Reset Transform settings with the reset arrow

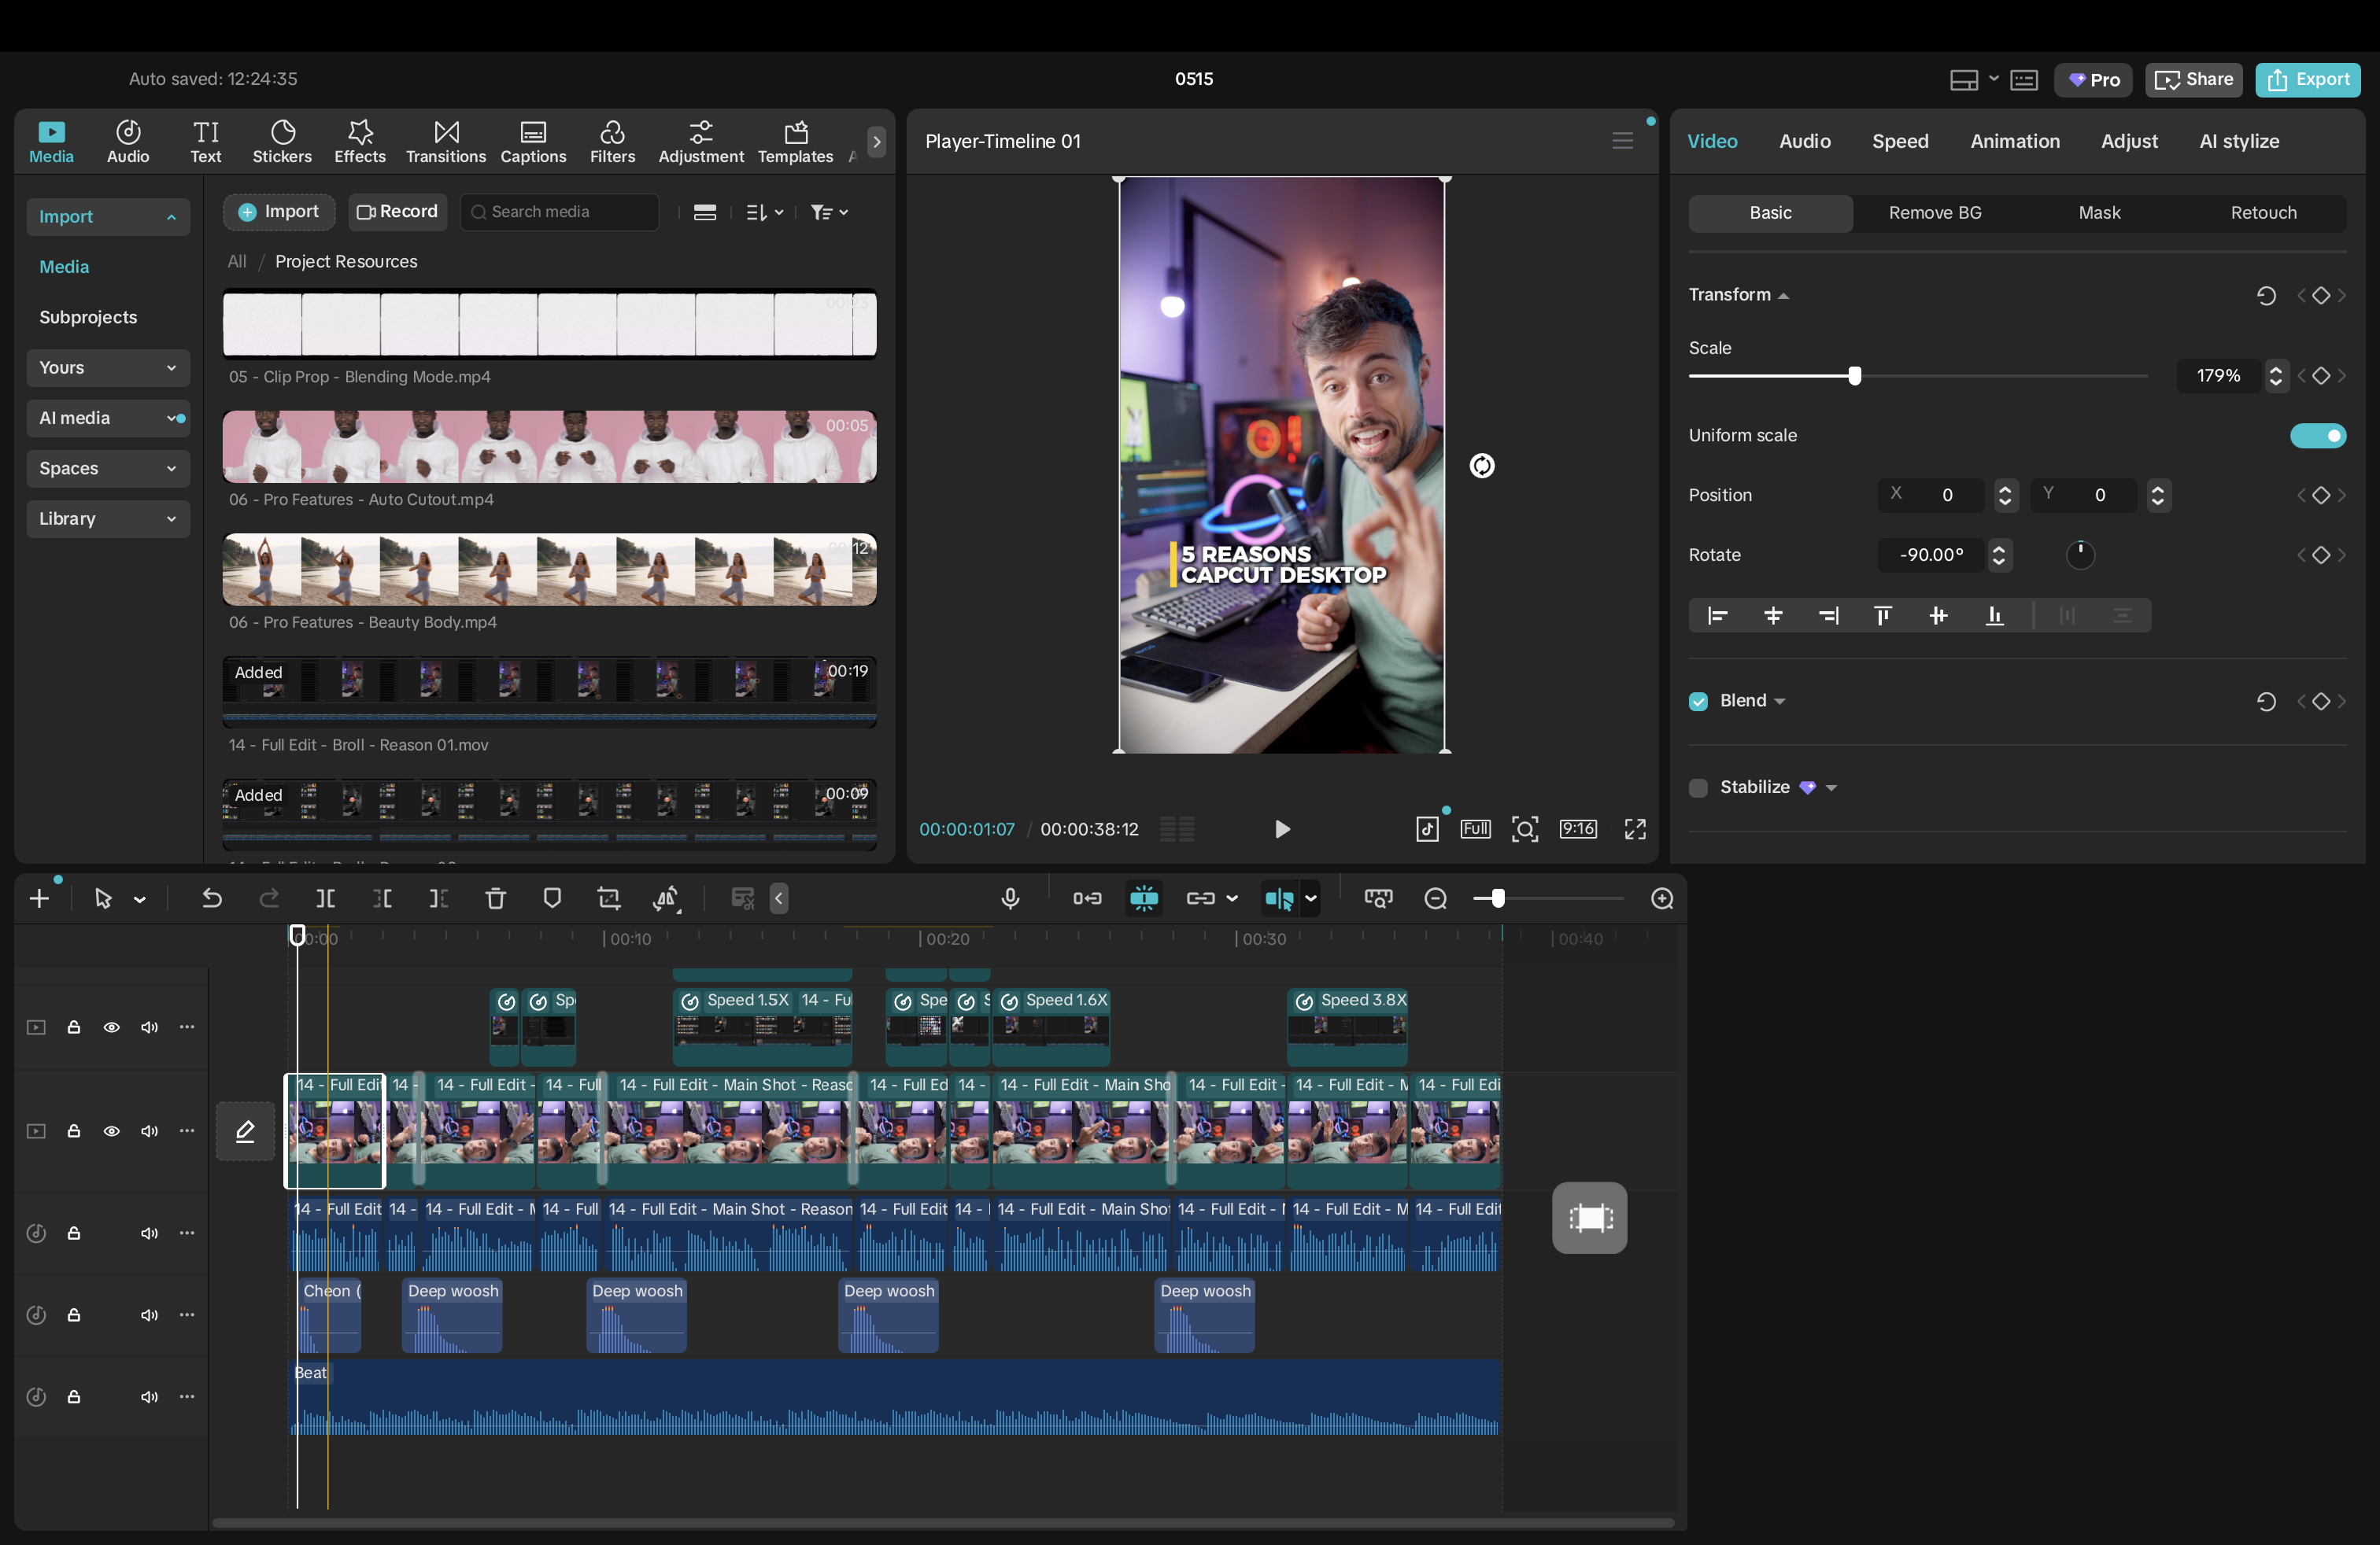pos(2266,295)
